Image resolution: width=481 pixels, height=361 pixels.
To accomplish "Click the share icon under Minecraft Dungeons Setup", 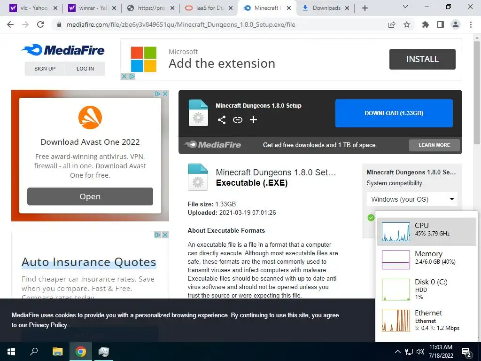I will coord(222,120).
